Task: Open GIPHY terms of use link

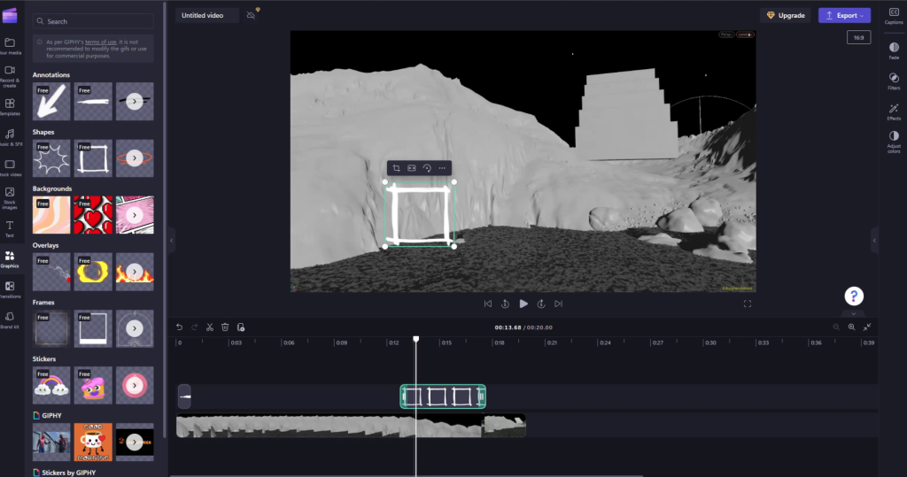Action: (x=100, y=42)
